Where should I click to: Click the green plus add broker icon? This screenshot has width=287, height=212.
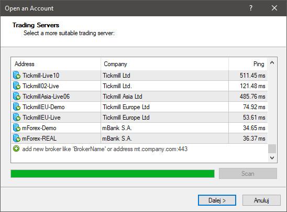click(16, 149)
